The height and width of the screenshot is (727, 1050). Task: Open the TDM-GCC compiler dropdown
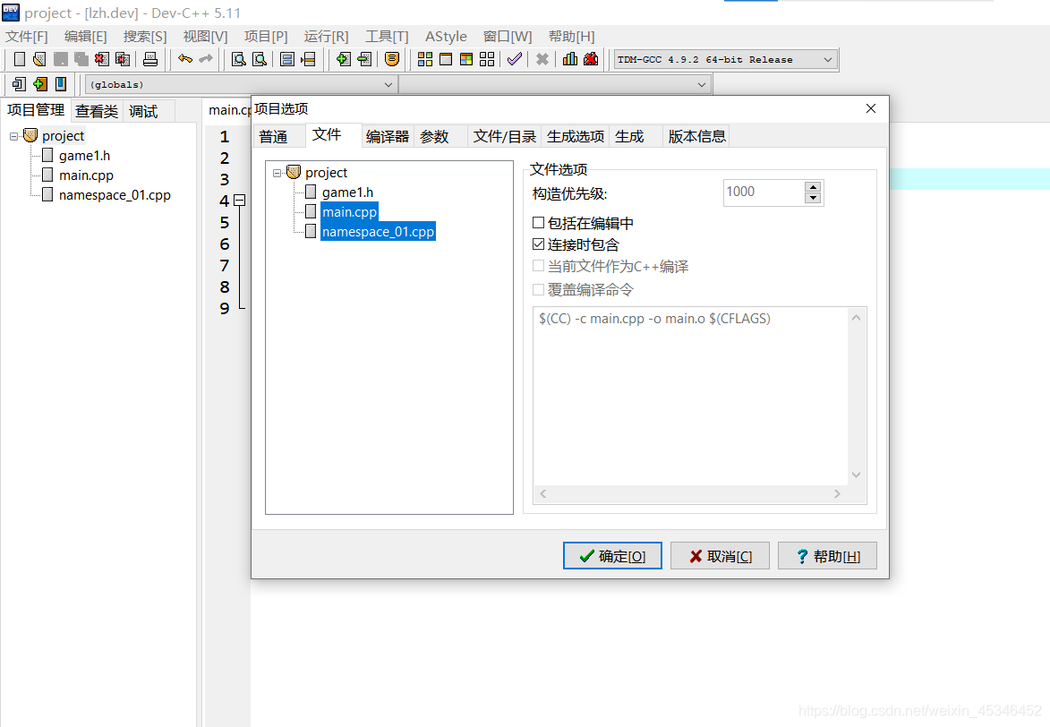click(x=828, y=59)
